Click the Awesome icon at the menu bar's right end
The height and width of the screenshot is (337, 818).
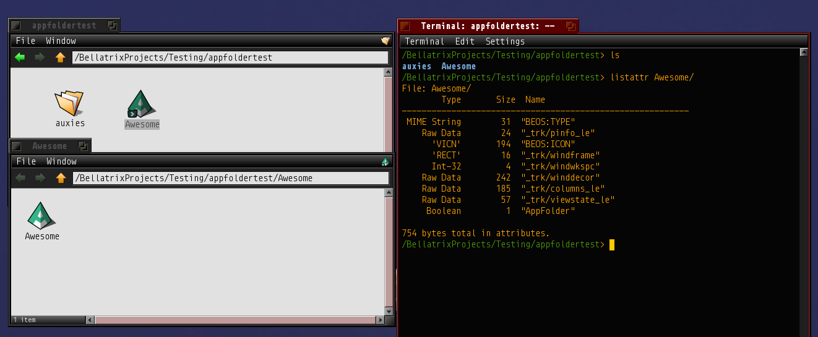(385, 161)
